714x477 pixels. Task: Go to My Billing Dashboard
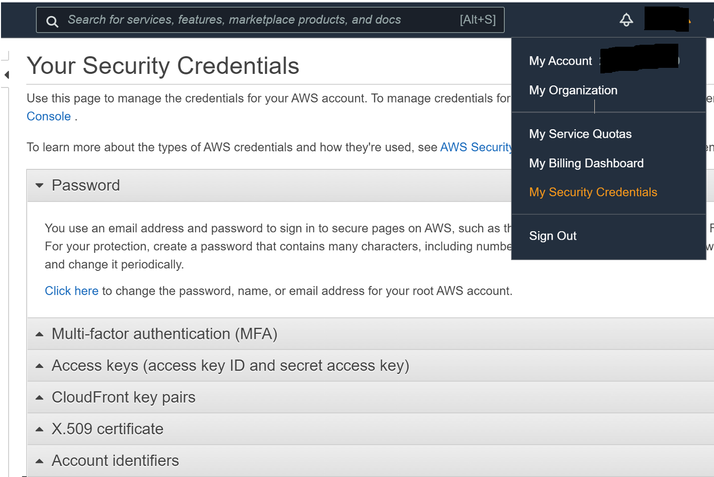point(586,163)
